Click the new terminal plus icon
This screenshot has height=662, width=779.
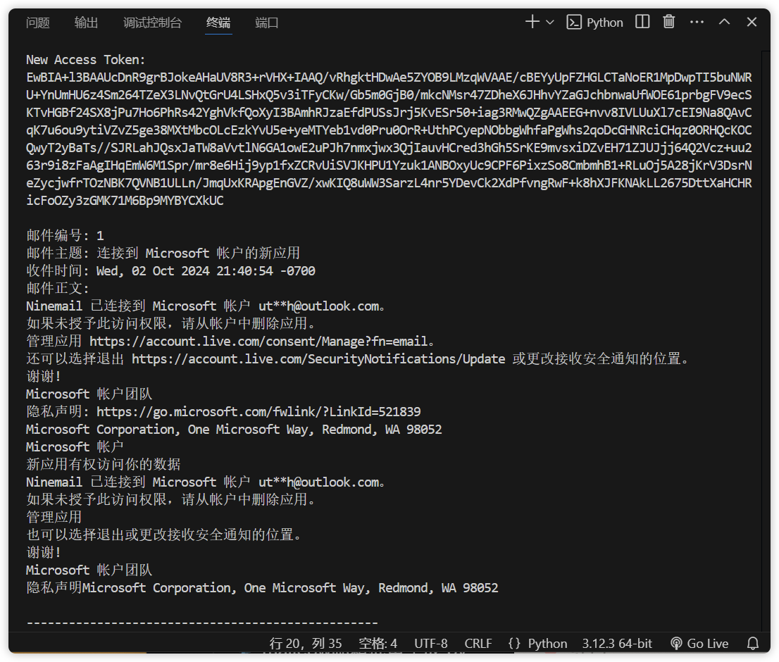click(x=532, y=22)
